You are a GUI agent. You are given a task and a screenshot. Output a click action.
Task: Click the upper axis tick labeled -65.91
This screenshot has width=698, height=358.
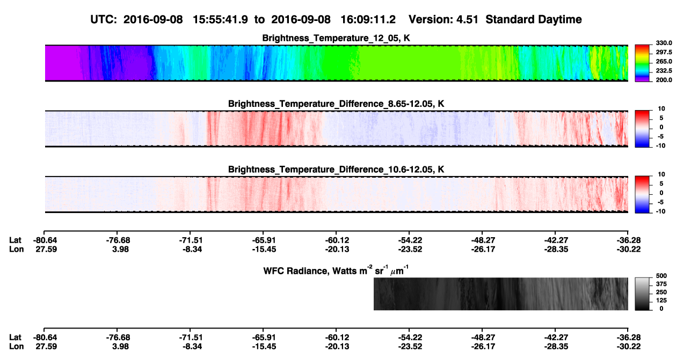263,240
